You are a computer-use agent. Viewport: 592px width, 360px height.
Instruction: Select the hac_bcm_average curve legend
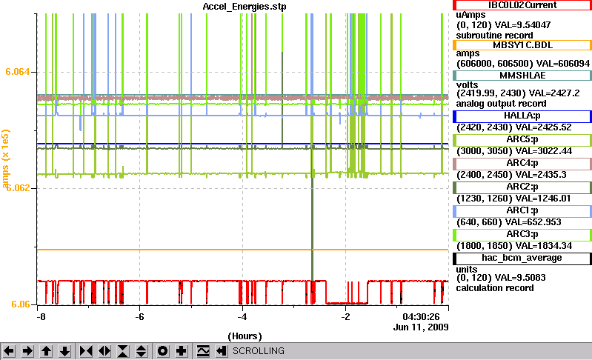(522, 258)
